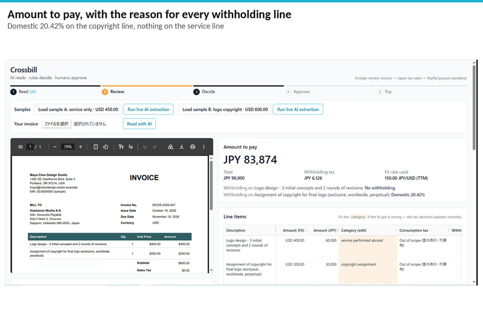Load sample A: service only USD 450.00
Viewport: 483px width, 321px height.
coord(78,109)
